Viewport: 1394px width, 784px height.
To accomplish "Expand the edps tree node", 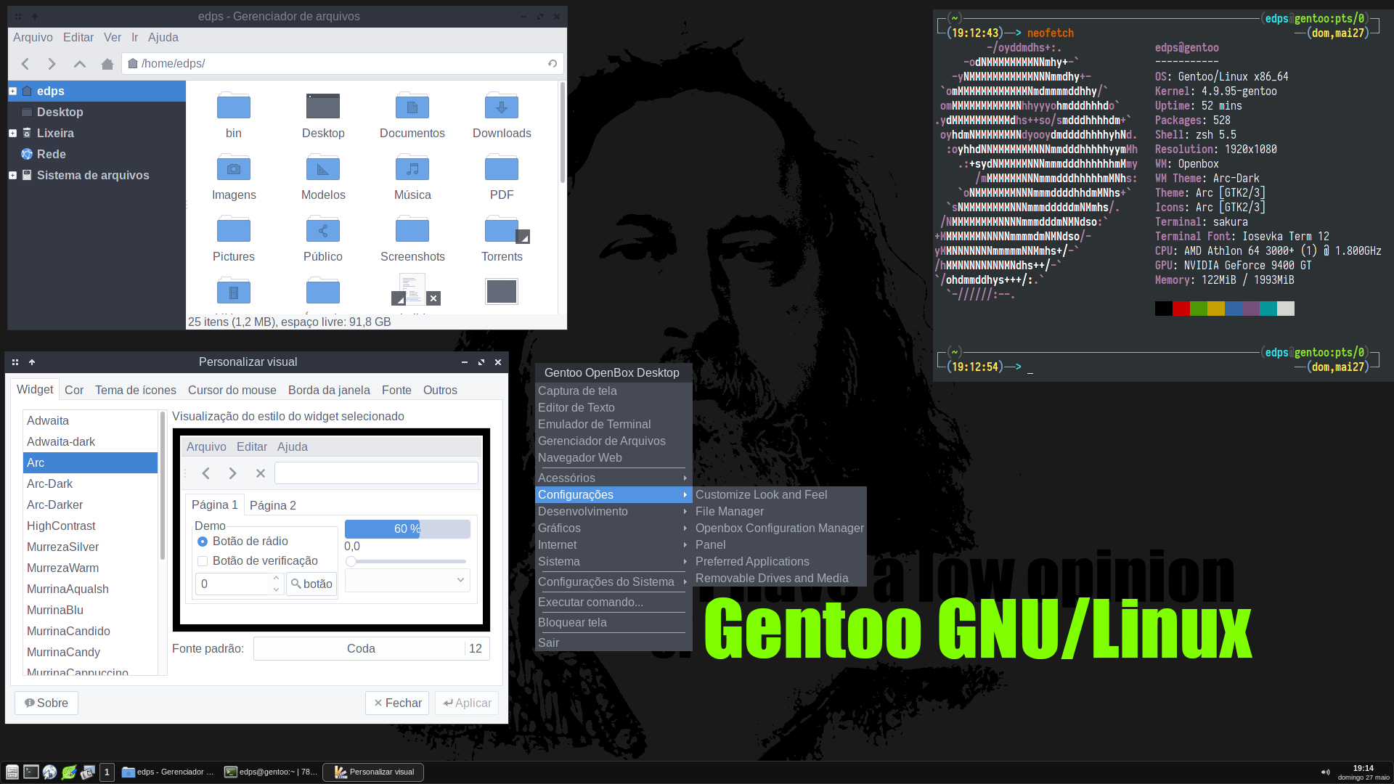I will 12,91.
